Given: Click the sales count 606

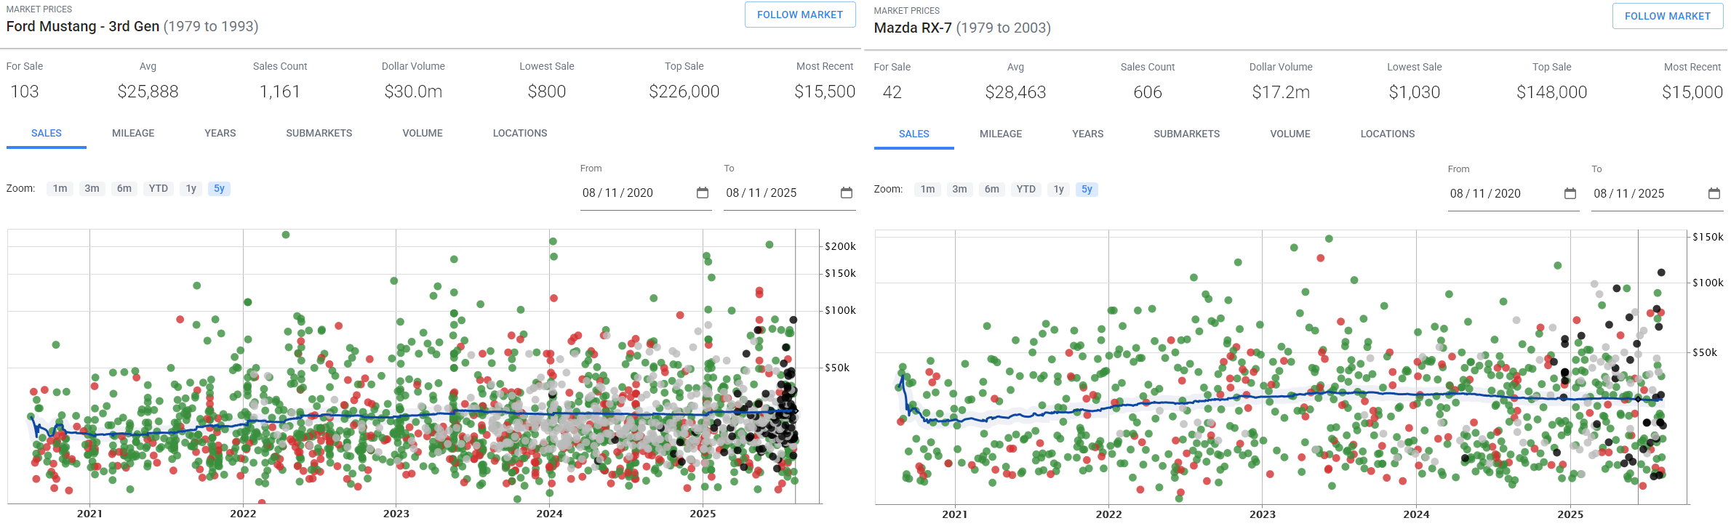Looking at the screenshot, I should point(1148,92).
